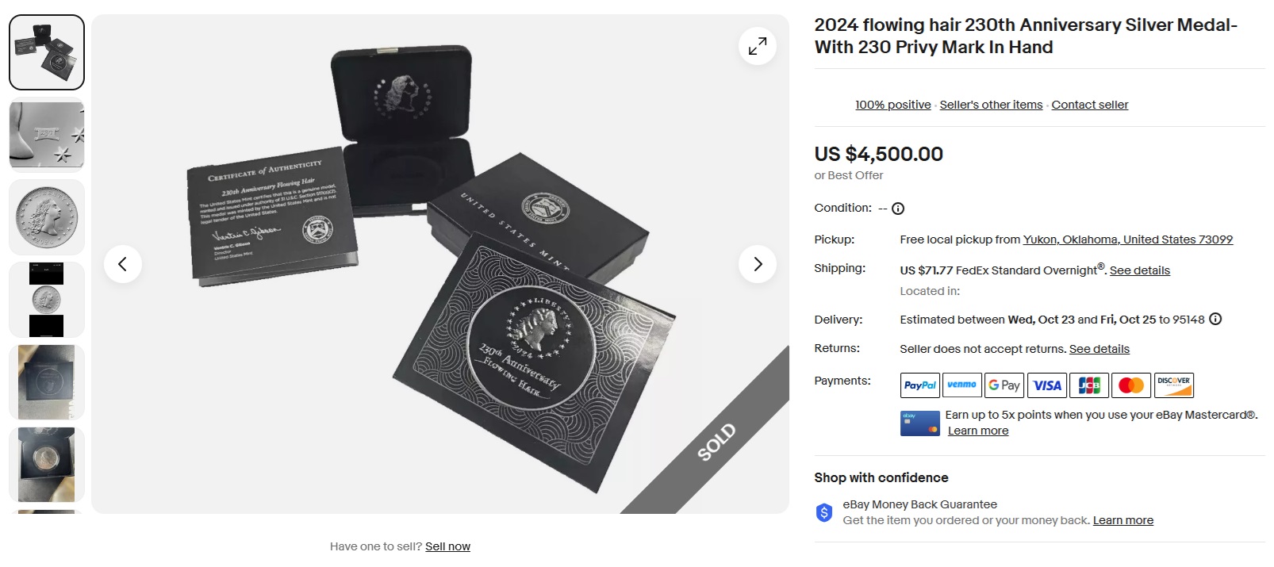
Task: Select the medal obverse thumbnail
Action: tap(47, 217)
